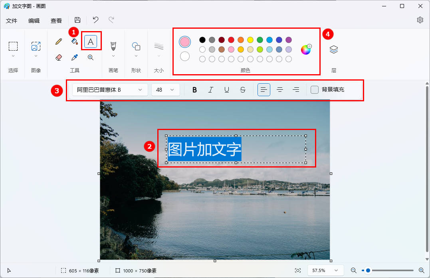Enable the 背景填充 checkbox
The width and height of the screenshot is (430, 278).
click(x=315, y=90)
